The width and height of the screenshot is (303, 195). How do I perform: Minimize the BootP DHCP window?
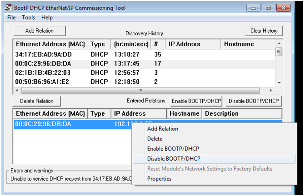[x=253, y=8]
